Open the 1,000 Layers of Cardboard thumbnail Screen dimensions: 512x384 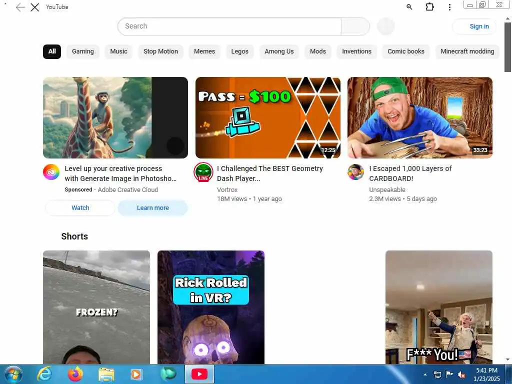pyautogui.click(x=420, y=118)
